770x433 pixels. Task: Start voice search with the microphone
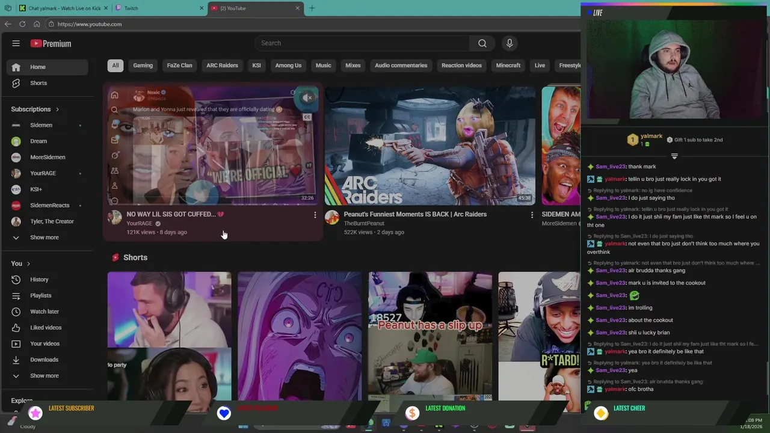pyautogui.click(x=510, y=43)
